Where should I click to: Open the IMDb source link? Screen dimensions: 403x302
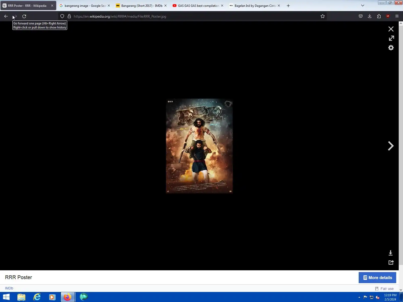(9, 288)
